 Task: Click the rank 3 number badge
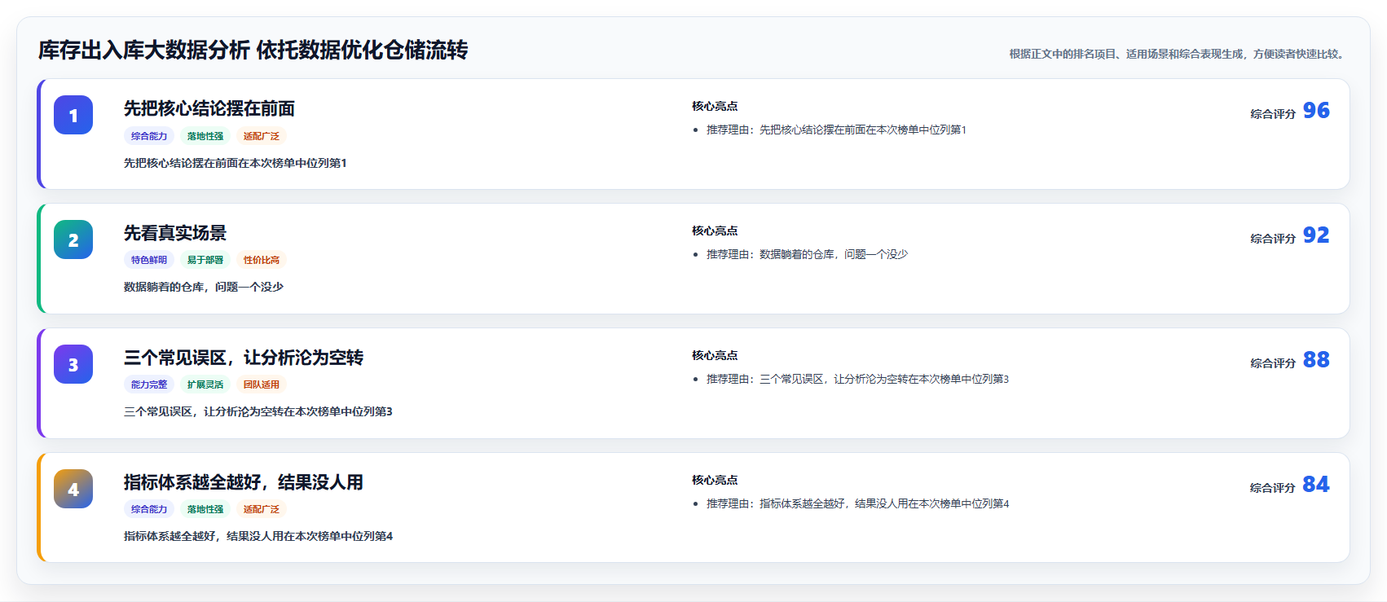pos(73,364)
